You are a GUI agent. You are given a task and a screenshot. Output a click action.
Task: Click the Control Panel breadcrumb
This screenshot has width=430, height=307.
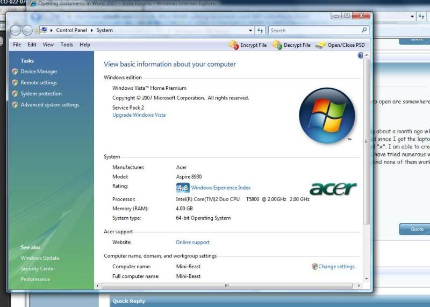click(71, 30)
